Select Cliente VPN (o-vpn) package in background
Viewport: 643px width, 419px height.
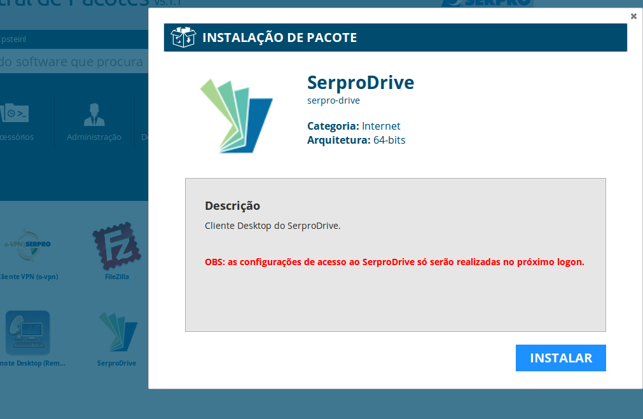[x=28, y=253]
